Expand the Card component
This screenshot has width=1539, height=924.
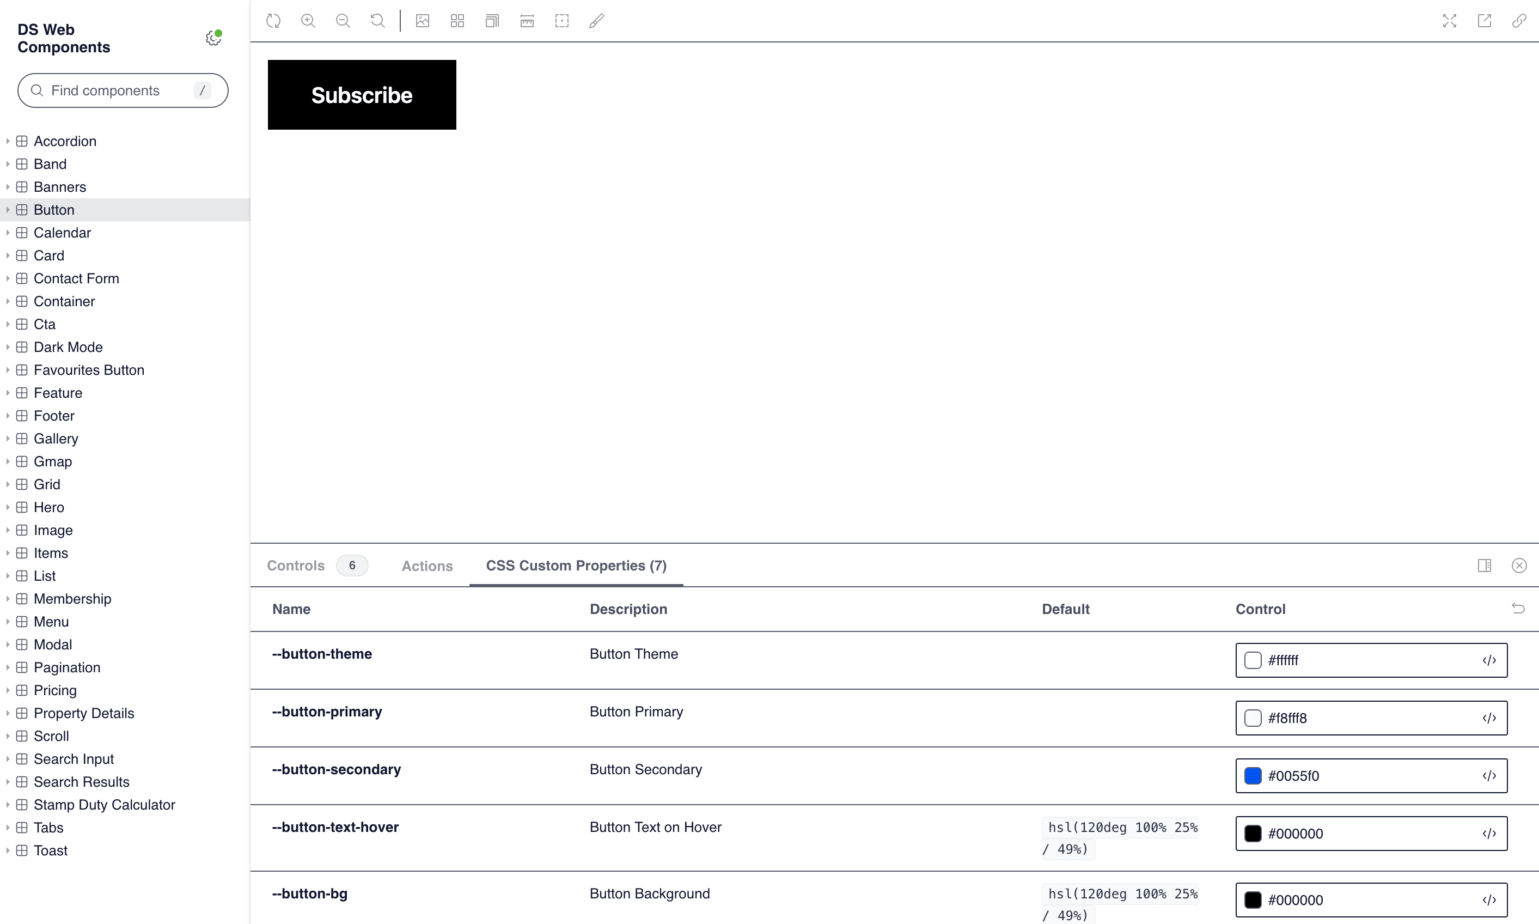click(8, 256)
